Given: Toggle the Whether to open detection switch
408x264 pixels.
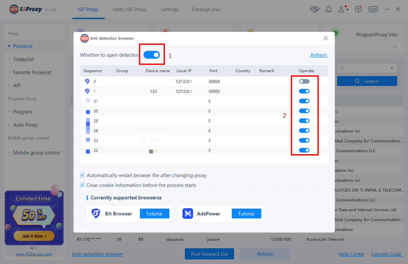Looking at the screenshot, I should click(x=152, y=55).
